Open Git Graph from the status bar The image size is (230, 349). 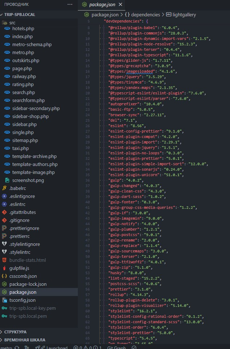tap(116, 347)
